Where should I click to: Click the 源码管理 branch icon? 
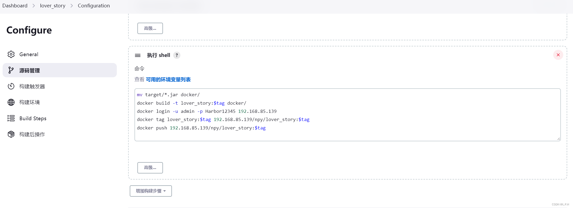(x=11, y=70)
